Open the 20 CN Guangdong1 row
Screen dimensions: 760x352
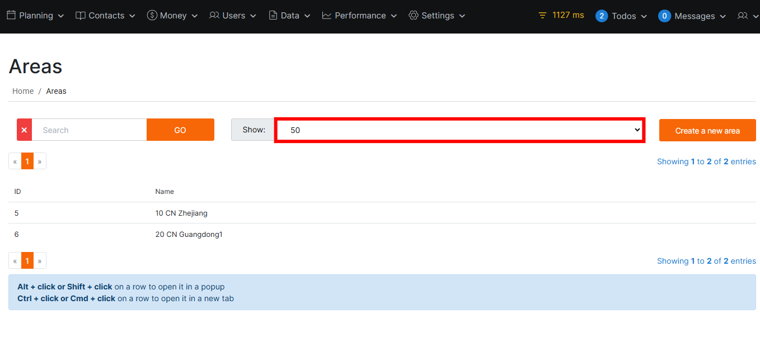[x=189, y=234]
